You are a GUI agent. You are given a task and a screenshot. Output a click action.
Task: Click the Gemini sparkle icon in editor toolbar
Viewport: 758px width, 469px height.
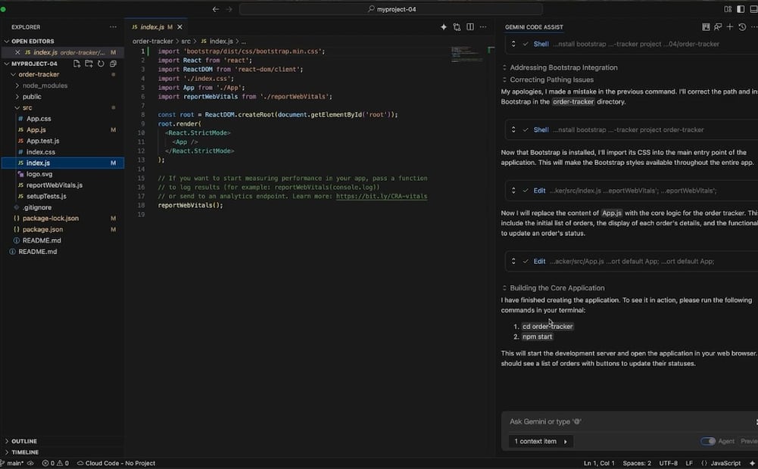tap(444, 26)
